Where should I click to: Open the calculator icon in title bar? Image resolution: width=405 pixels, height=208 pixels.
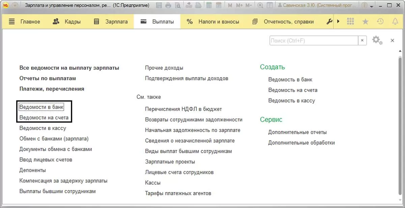[209, 6]
